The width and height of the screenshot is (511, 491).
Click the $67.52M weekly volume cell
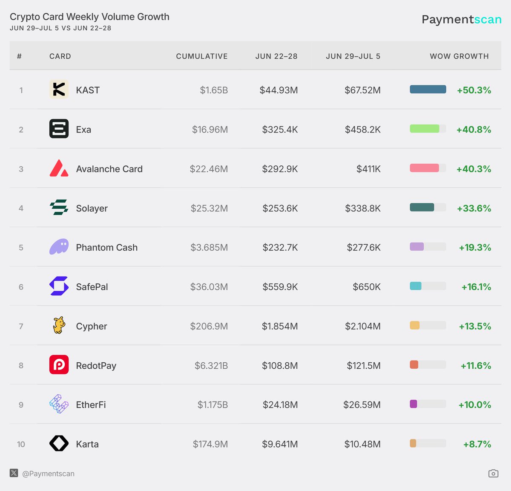coord(362,90)
